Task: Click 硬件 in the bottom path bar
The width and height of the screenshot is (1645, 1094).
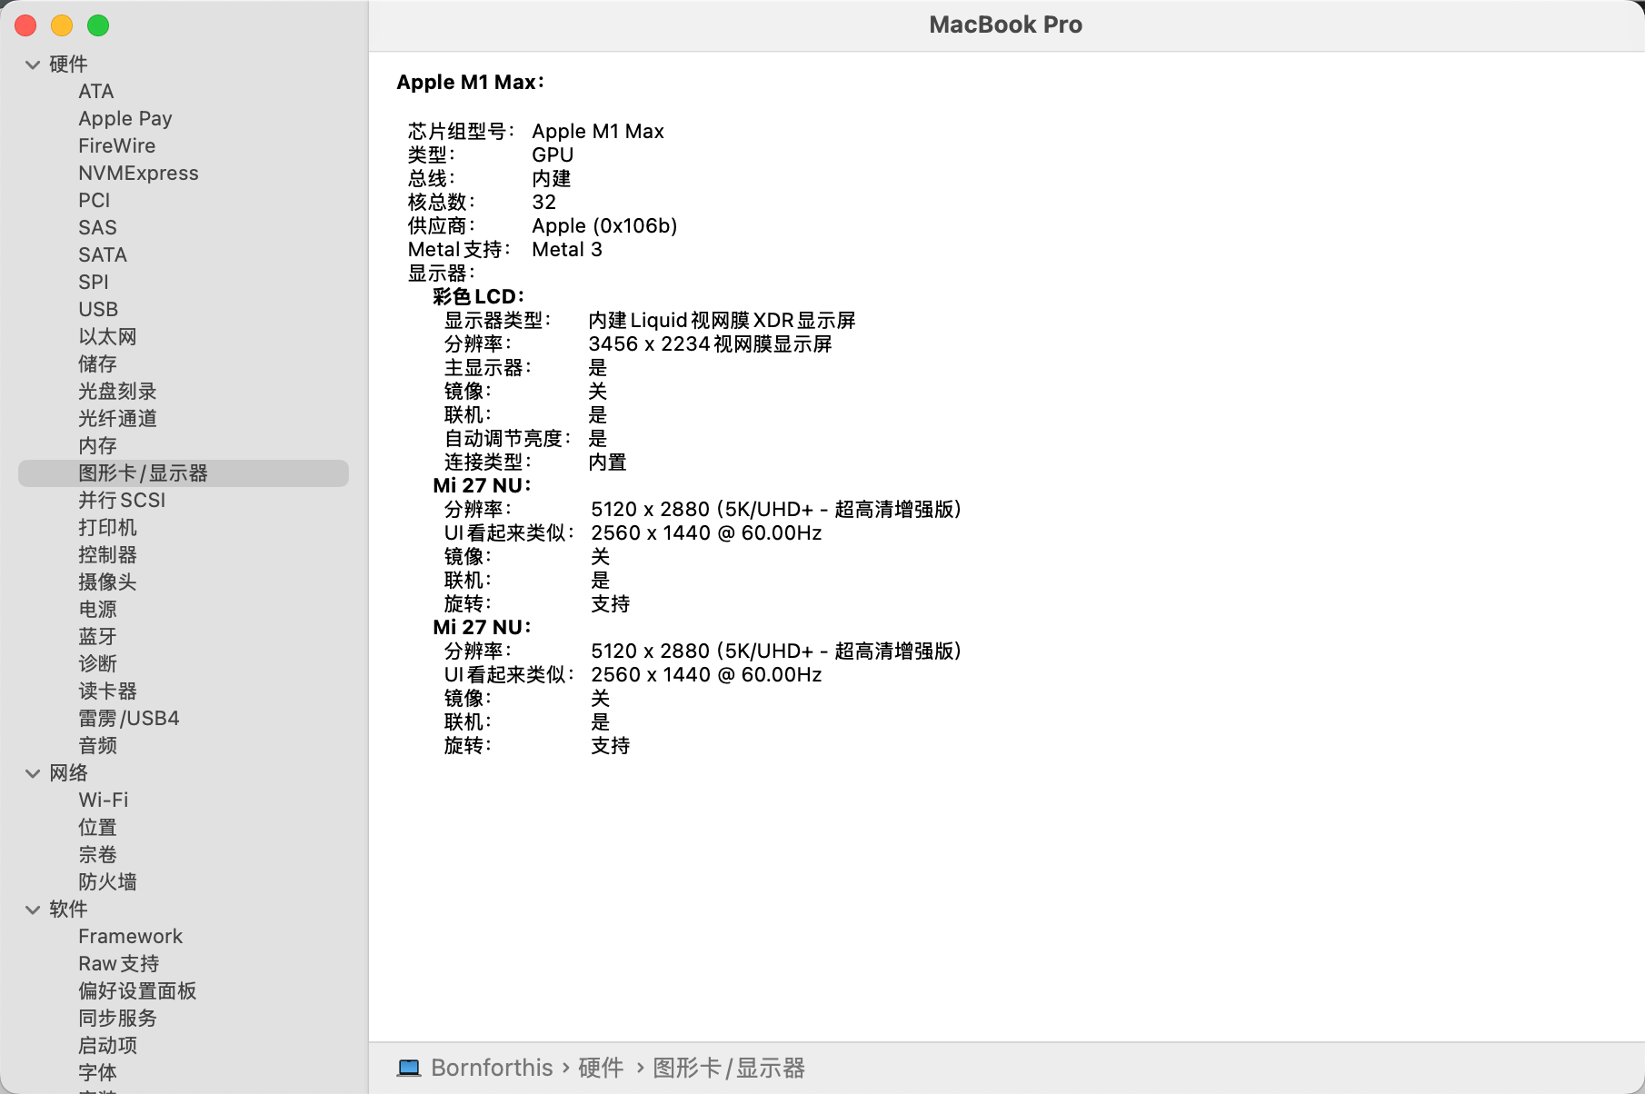Action: point(601,1068)
